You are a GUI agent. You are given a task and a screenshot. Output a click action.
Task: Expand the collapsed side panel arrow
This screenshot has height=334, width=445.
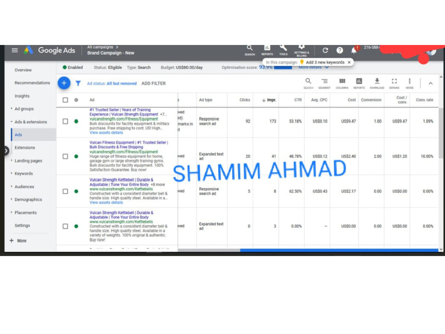(x=6, y=151)
